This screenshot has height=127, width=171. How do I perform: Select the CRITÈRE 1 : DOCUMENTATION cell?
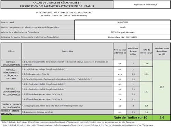click(11, 63)
